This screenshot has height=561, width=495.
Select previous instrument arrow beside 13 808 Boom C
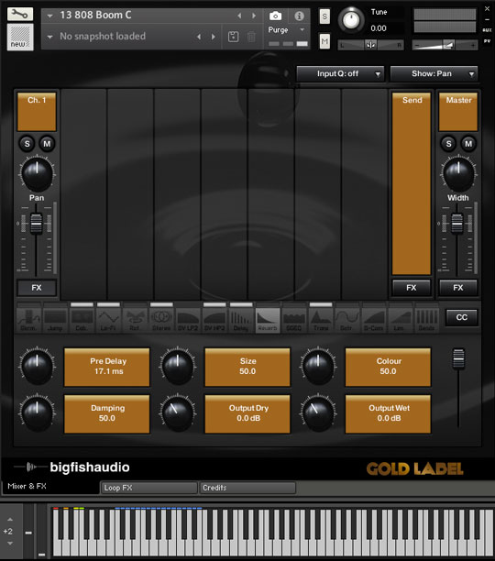tap(239, 16)
